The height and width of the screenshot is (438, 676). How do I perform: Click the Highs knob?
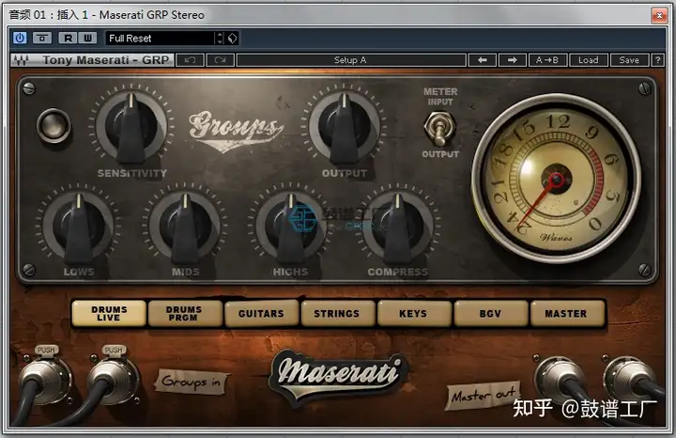291,227
